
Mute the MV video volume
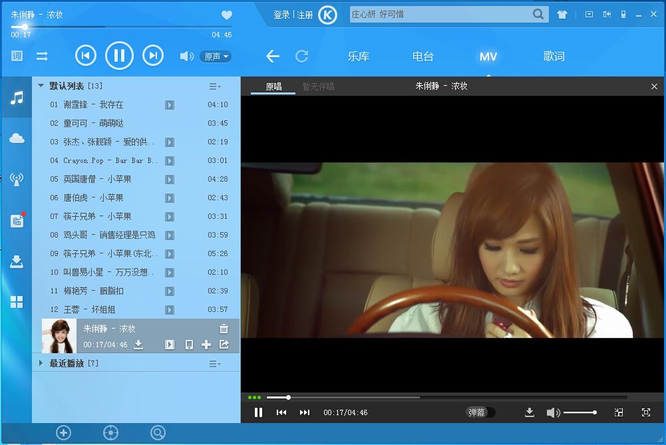pos(553,412)
